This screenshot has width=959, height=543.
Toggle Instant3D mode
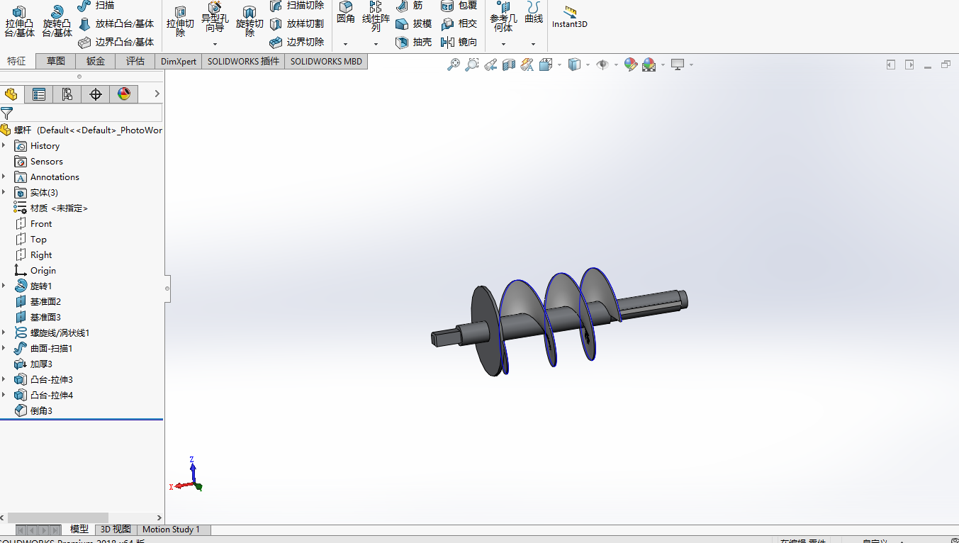[570, 17]
